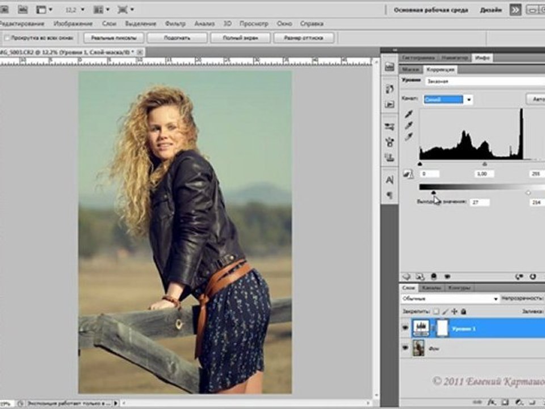Image resolution: width=545 pixels, height=409 pixels.
Task: Toggle lock image pixels brush icon
Action: pos(445,311)
